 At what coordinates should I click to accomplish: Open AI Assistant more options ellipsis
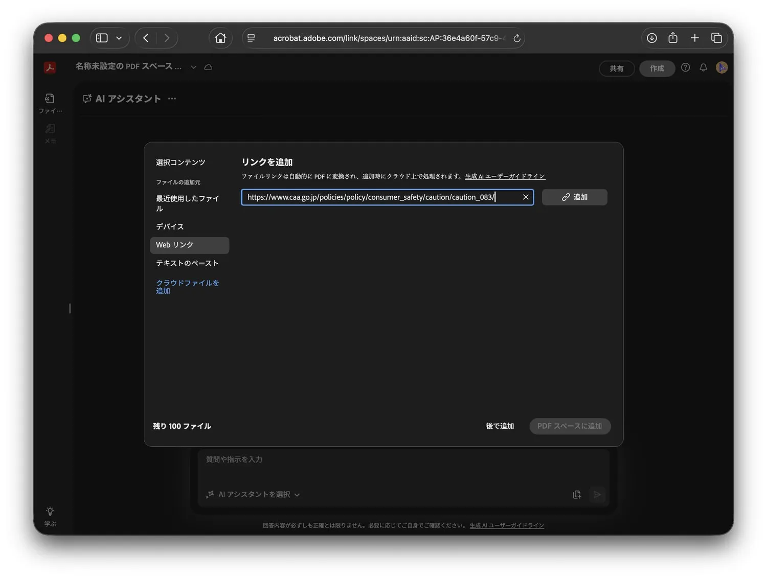coord(172,99)
